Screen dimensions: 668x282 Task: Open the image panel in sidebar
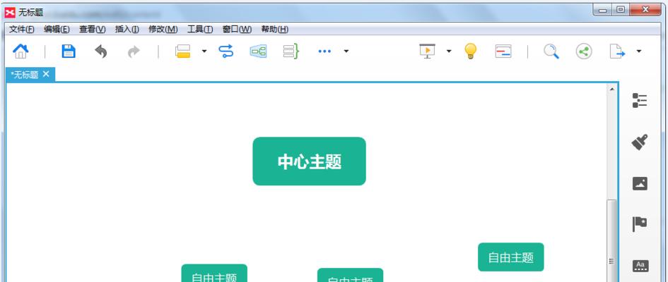[x=640, y=183]
